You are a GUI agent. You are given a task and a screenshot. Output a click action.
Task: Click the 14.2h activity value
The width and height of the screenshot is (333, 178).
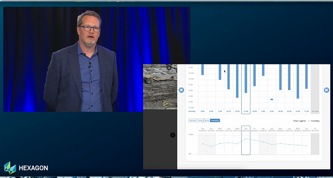pos(298,111)
